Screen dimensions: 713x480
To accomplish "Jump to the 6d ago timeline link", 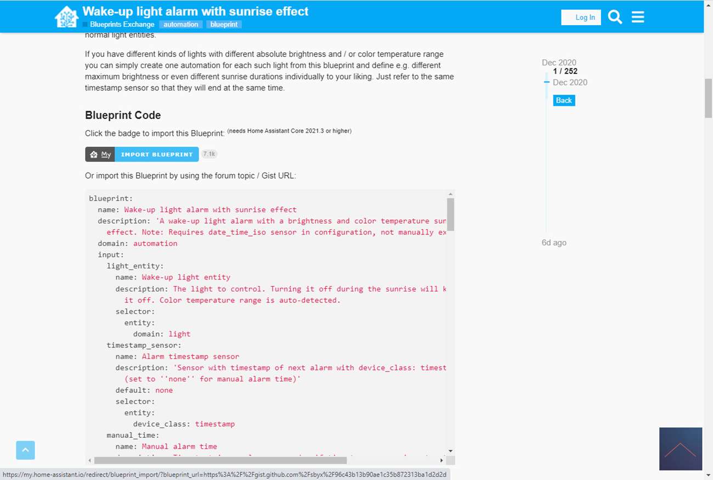I will pos(554,243).
